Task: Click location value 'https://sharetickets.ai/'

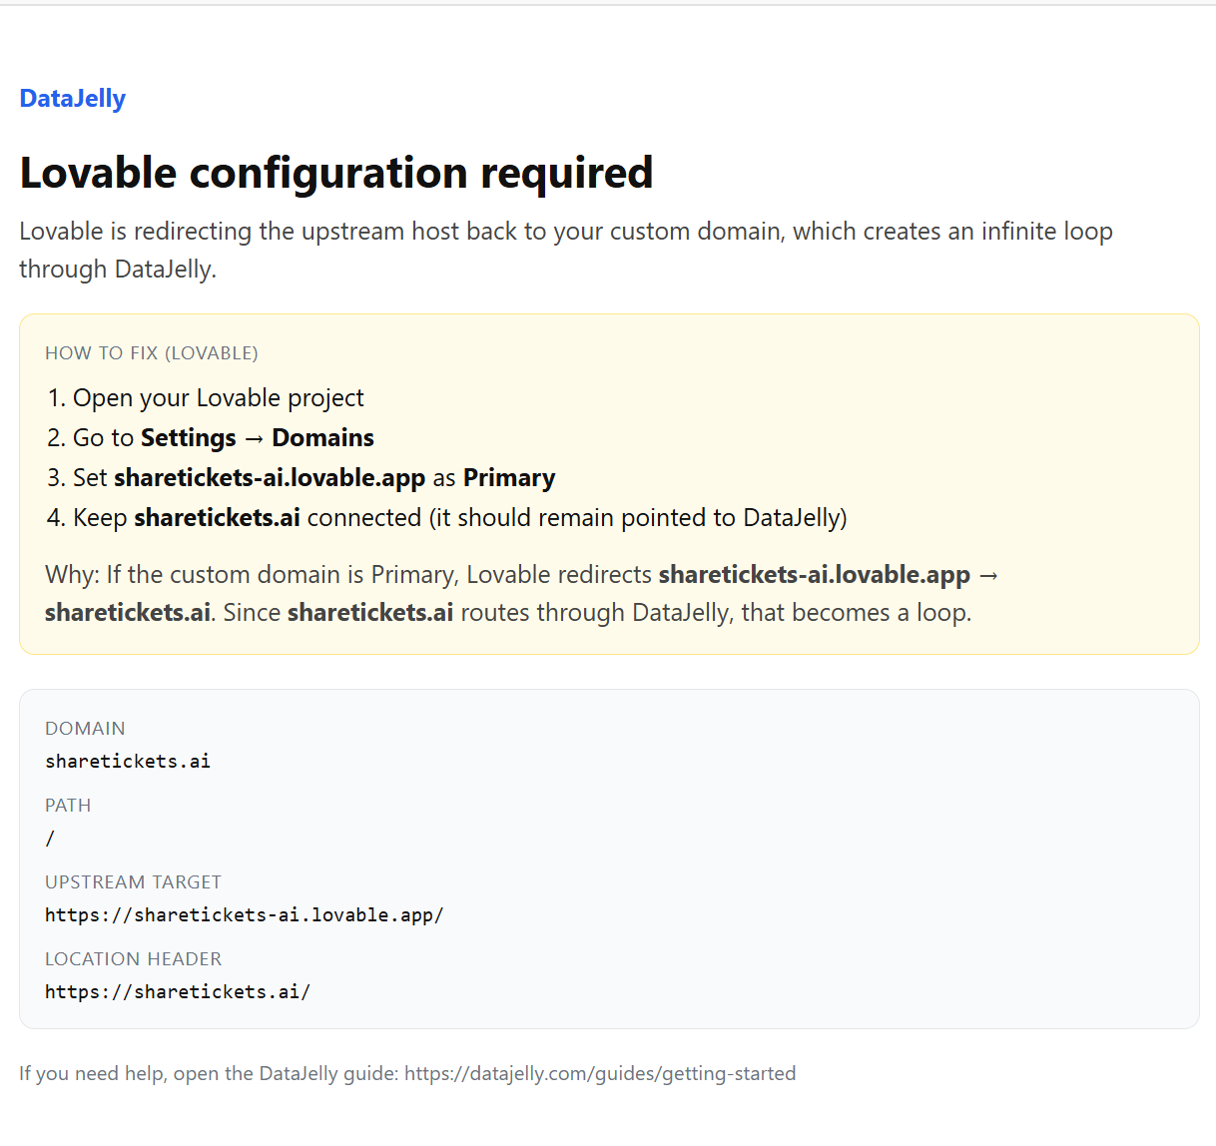Action: pyautogui.click(x=178, y=992)
